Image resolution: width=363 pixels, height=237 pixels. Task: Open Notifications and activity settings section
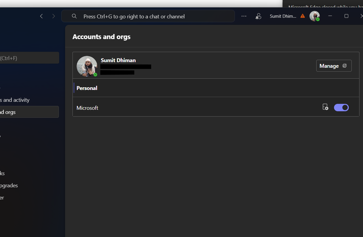[x=15, y=100]
